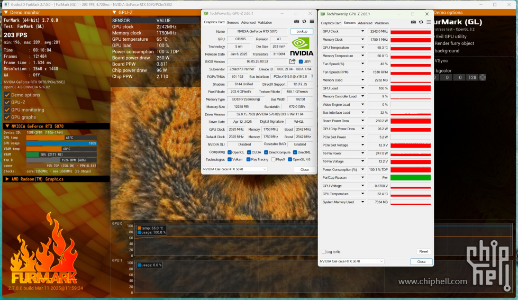Toggle the Demo options checkbox in Demo monitor
This screenshot has width=518, height=300.
click(7, 95)
